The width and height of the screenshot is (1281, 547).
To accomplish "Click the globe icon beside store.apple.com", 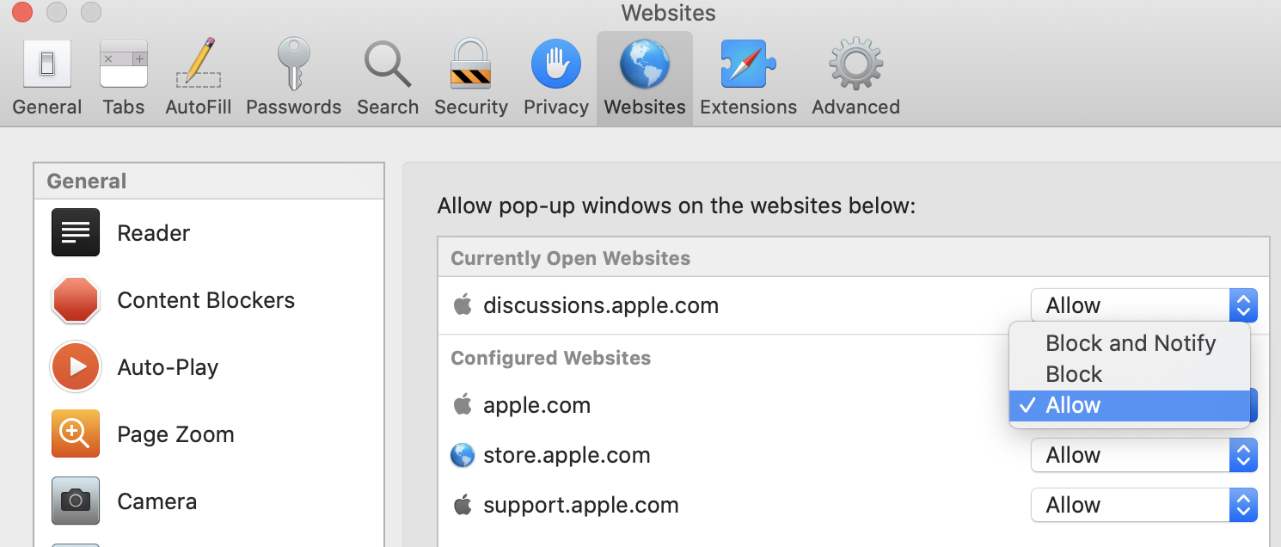I will [463, 455].
